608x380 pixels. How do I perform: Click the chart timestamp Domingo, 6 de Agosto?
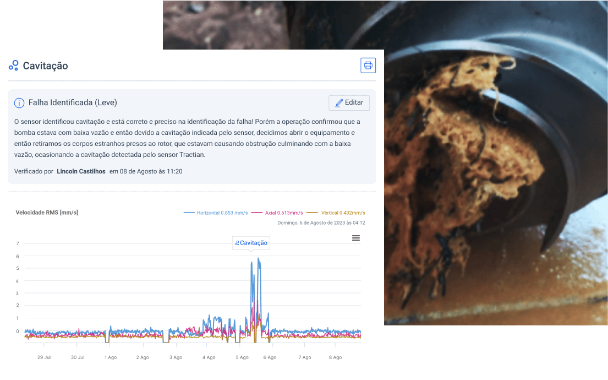[321, 223]
